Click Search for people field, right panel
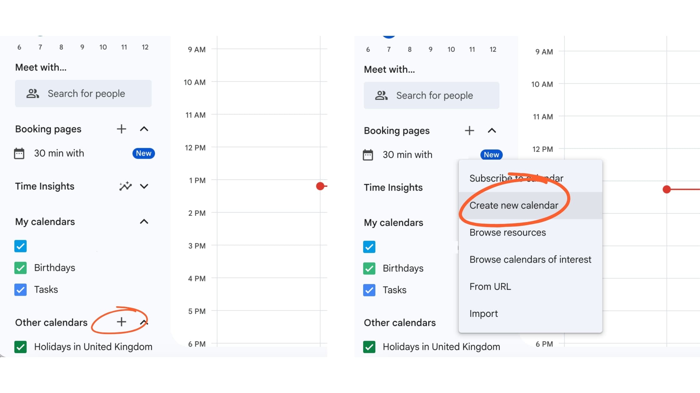The height and width of the screenshot is (393, 700). click(x=432, y=95)
